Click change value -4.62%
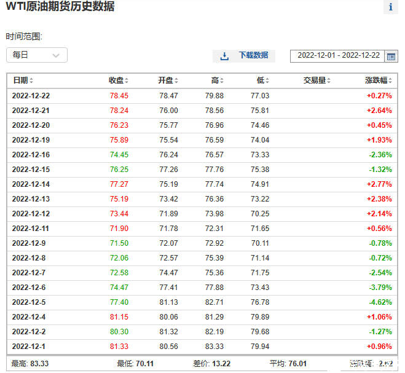The height and width of the screenshot is (373, 405). 380,302
